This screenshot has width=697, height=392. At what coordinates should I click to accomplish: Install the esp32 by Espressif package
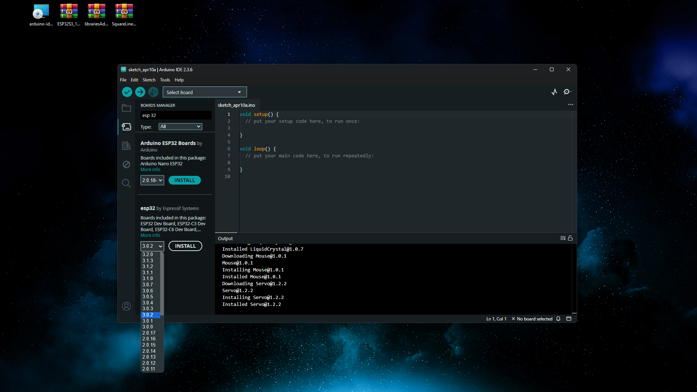(x=185, y=246)
